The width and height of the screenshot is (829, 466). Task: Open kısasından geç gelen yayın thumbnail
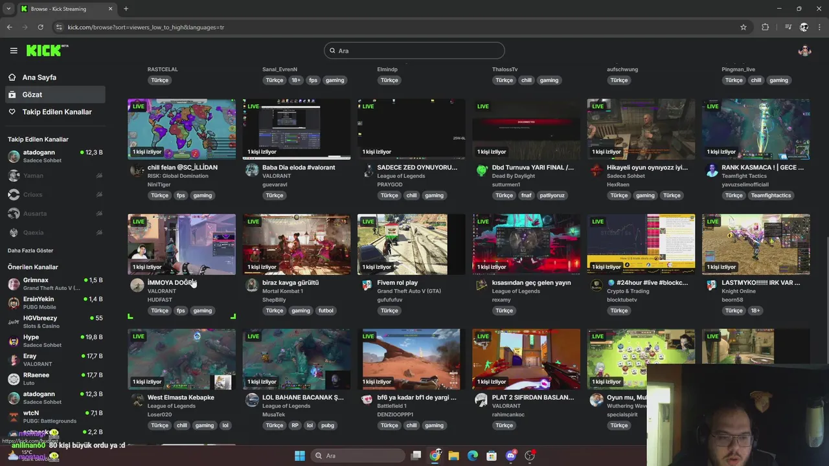tap(526, 244)
